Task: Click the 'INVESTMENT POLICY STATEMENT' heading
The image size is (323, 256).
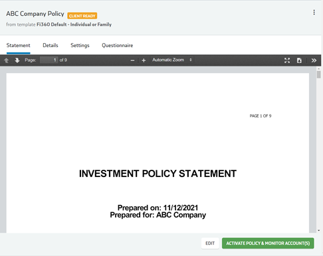Action: coord(158,174)
